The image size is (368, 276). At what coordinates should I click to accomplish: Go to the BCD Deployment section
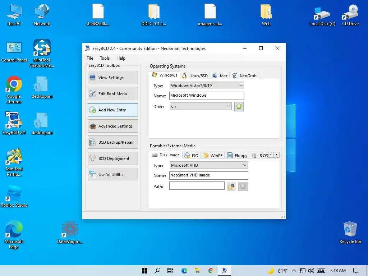tap(112, 158)
